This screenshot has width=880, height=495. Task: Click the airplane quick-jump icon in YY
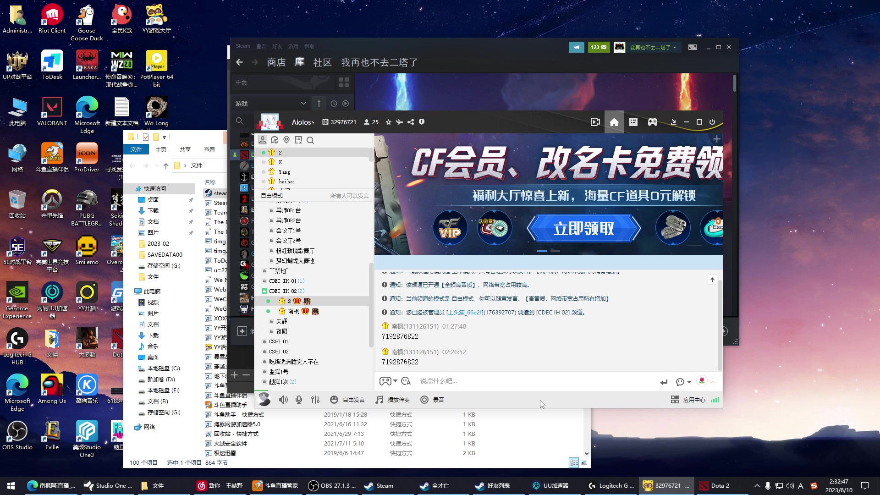pos(399,122)
